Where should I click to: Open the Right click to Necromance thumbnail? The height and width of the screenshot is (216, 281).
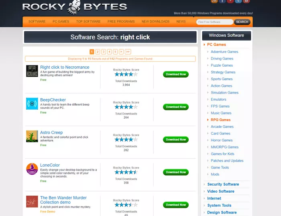(32, 71)
